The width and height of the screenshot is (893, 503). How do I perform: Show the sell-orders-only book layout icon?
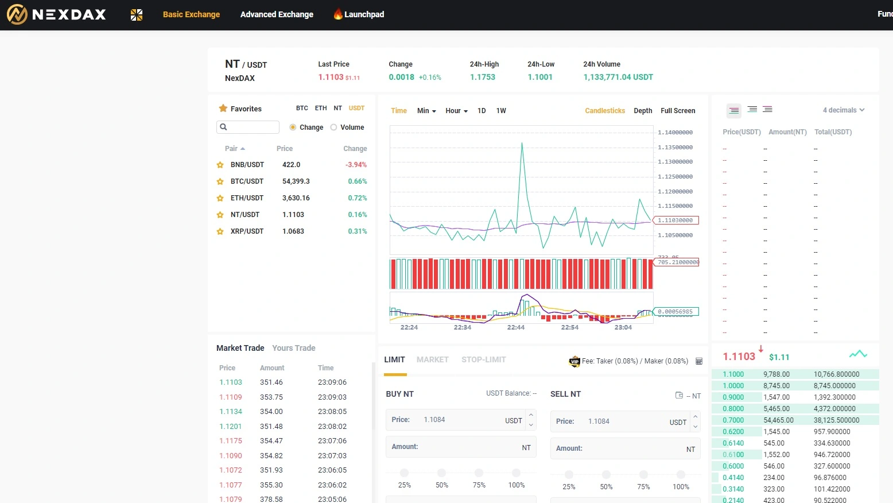[767, 109]
